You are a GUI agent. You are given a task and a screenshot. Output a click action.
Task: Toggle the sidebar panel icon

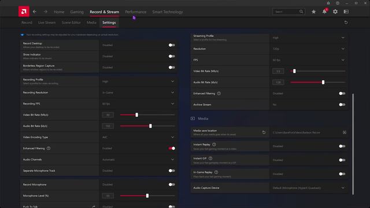coord(346,12)
